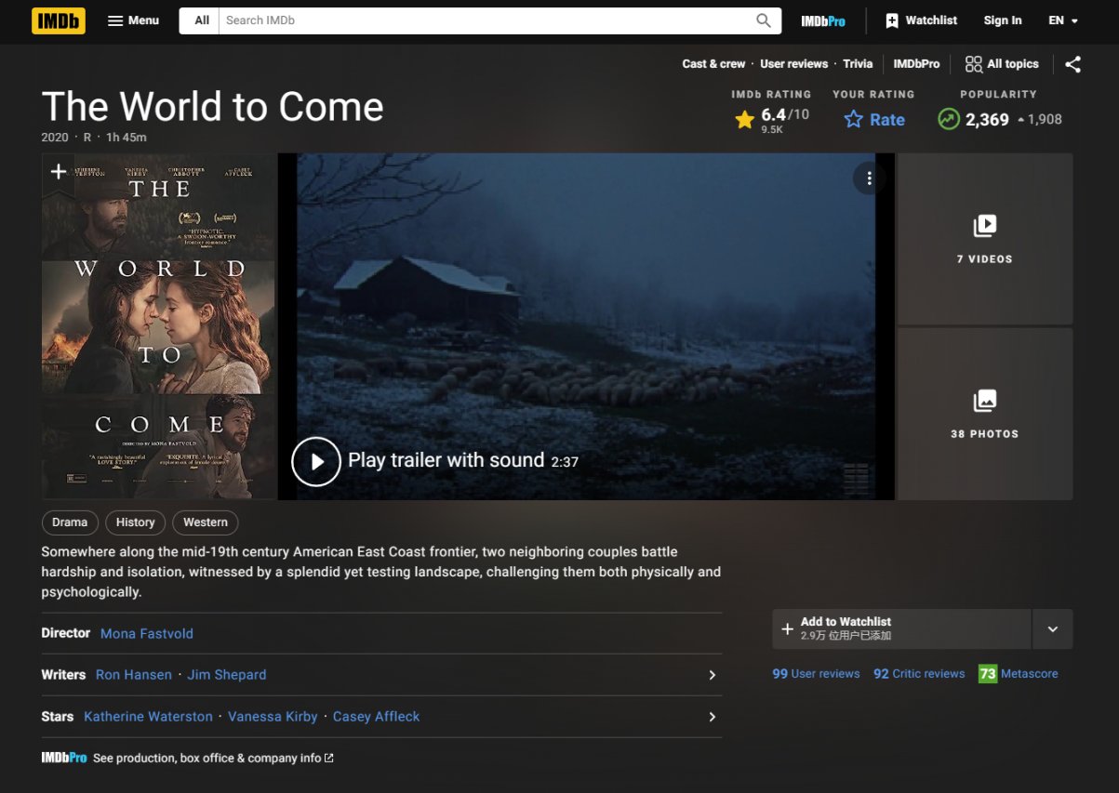Click the Stars label

[58, 717]
